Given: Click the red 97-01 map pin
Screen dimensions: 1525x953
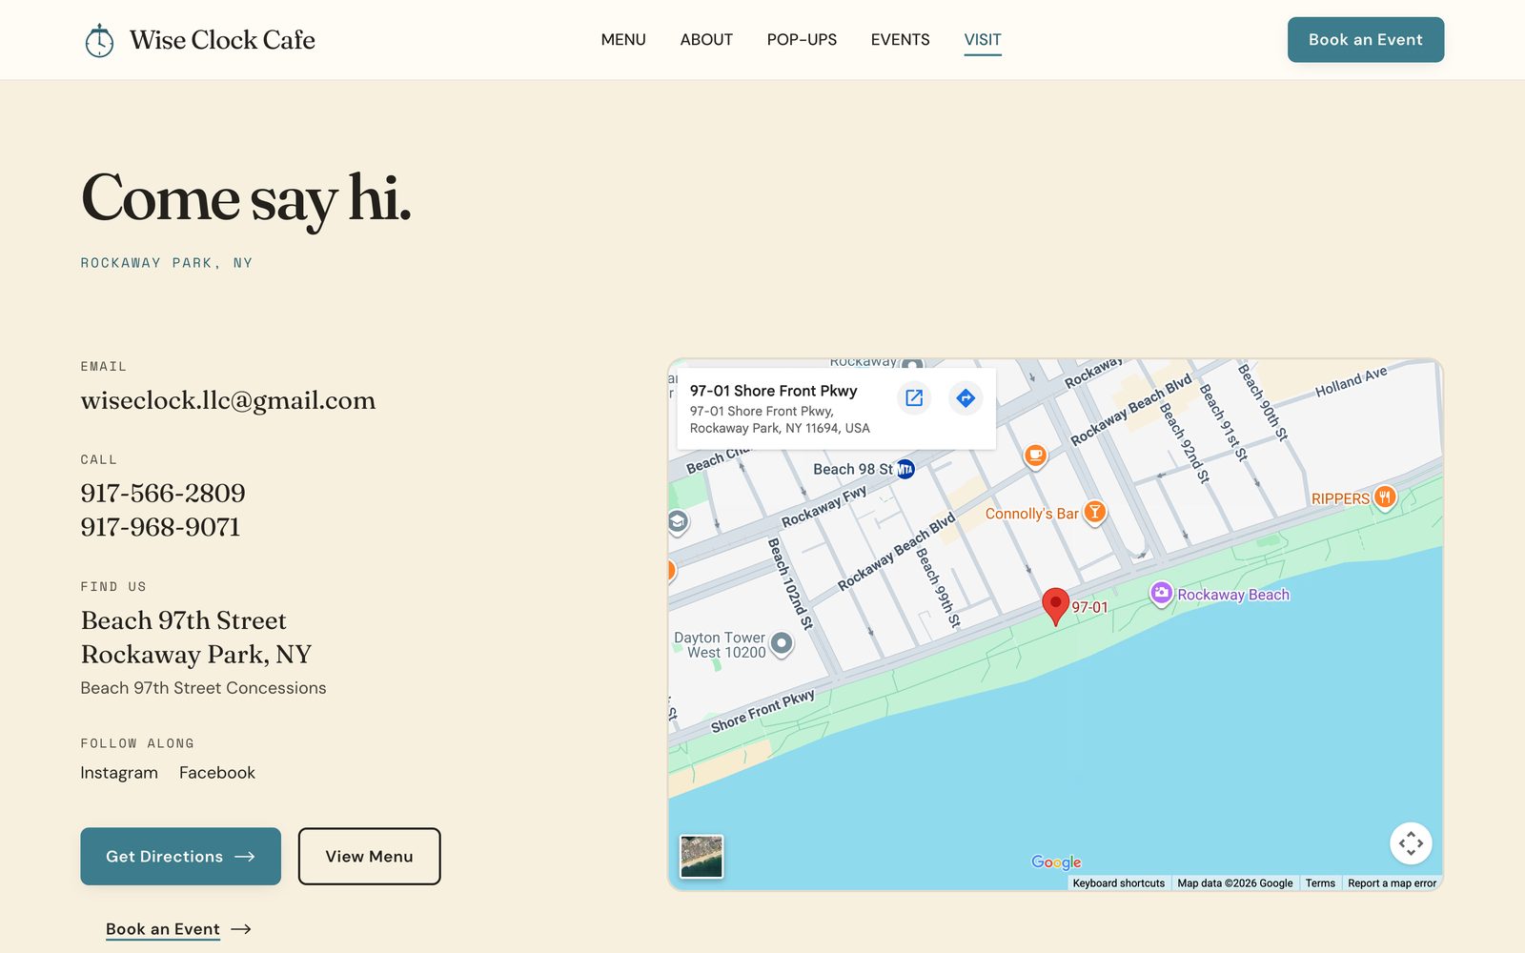Looking at the screenshot, I should (x=1055, y=606).
